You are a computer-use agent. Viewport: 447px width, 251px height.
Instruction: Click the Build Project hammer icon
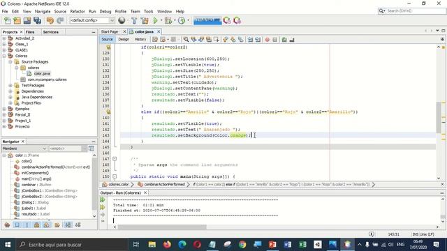tap(134, 20)
